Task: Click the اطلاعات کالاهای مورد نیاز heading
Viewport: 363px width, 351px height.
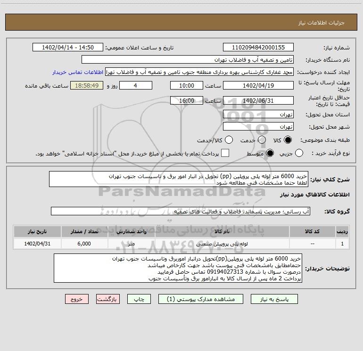Action: 315,195
